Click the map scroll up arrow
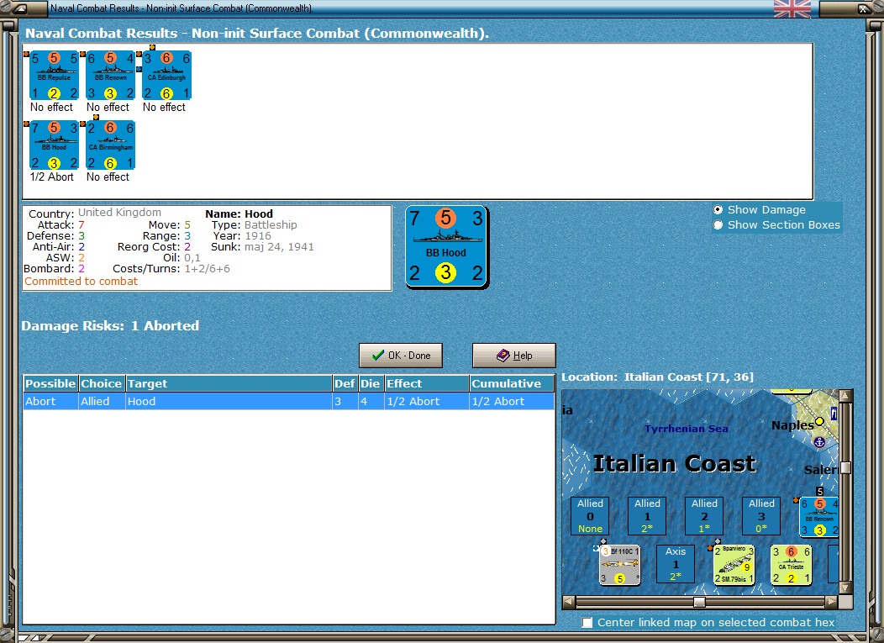Image resolution: width=884 pixels, height=643 pixels. (845, 395)
